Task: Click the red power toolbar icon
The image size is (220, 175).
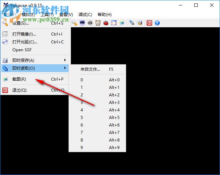Action: coord(149,23)
